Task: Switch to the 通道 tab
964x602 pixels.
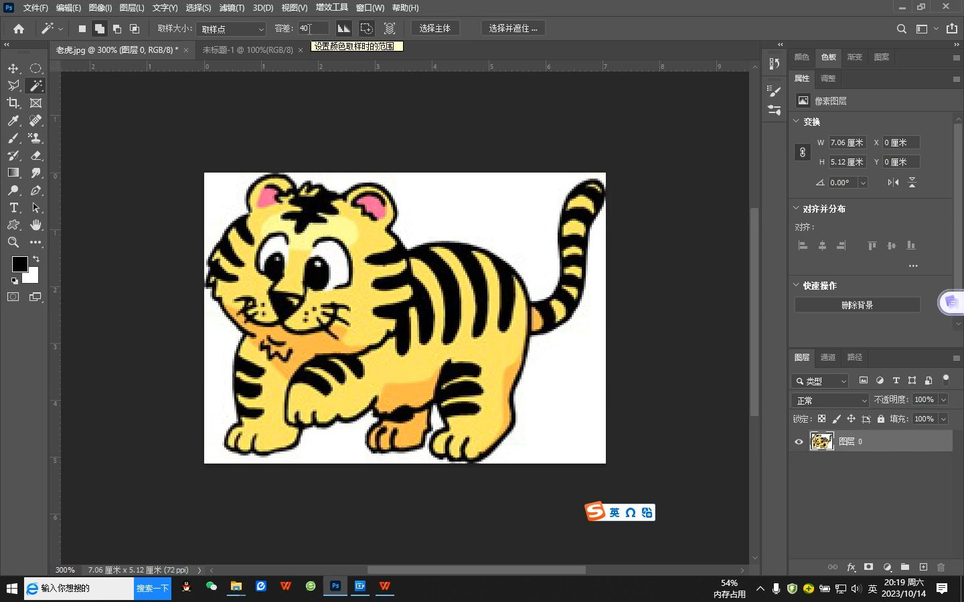Action: [828, 357]
